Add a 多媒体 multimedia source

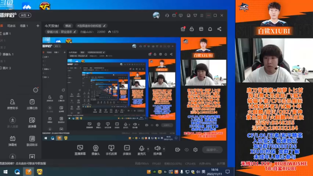(x=127, y=150)
